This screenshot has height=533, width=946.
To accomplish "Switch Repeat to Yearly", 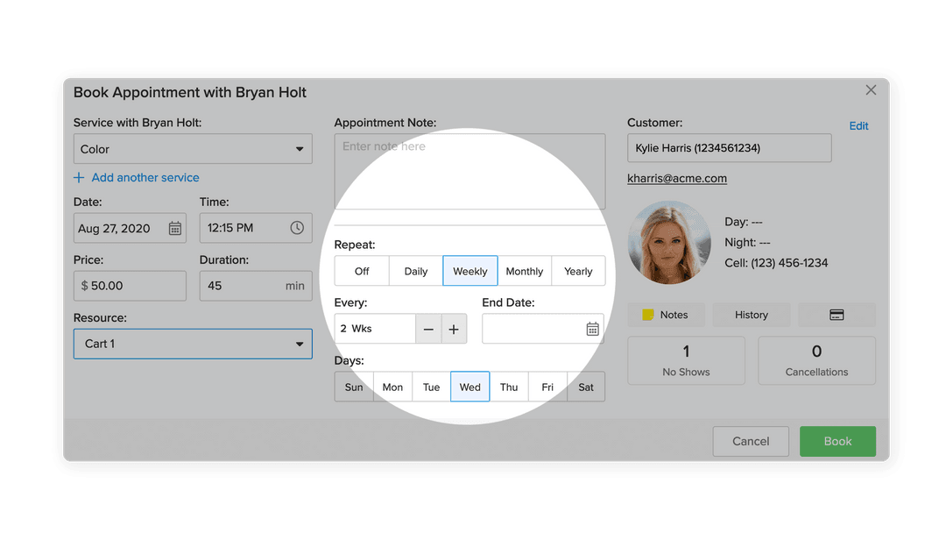I will pos(578,271).
